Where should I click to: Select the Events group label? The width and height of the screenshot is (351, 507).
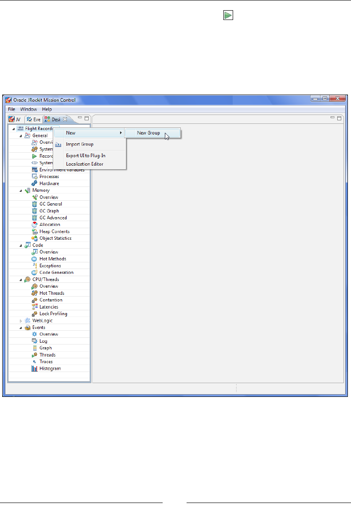[x=39, y=328]
